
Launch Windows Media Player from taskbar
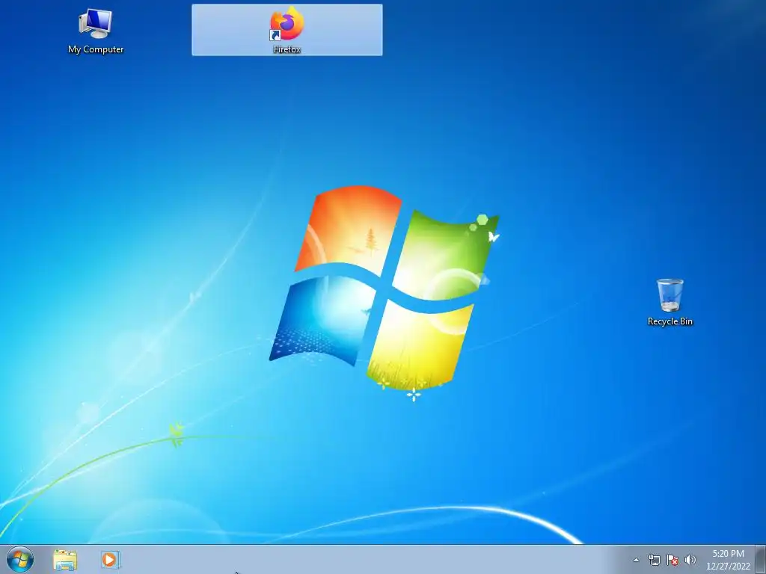(x=110, y=559)
